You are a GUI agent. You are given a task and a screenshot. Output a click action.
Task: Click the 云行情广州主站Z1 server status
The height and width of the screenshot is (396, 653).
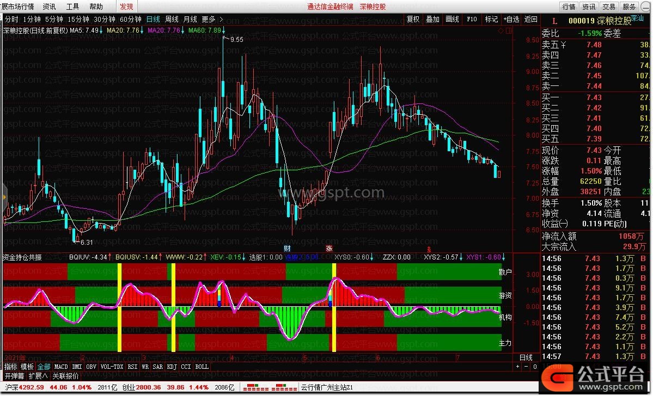(327, 388)
